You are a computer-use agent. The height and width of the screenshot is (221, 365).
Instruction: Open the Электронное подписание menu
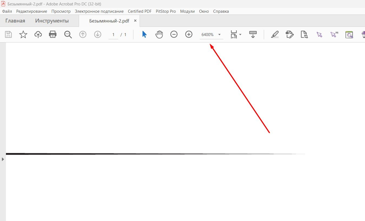pyautogui.click(x=99, y=11)
